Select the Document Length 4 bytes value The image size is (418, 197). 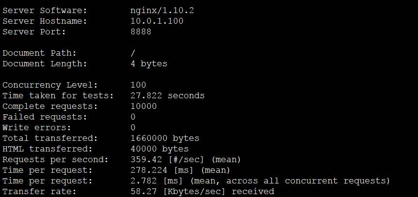pyautogui.click(x=149, y=64)
